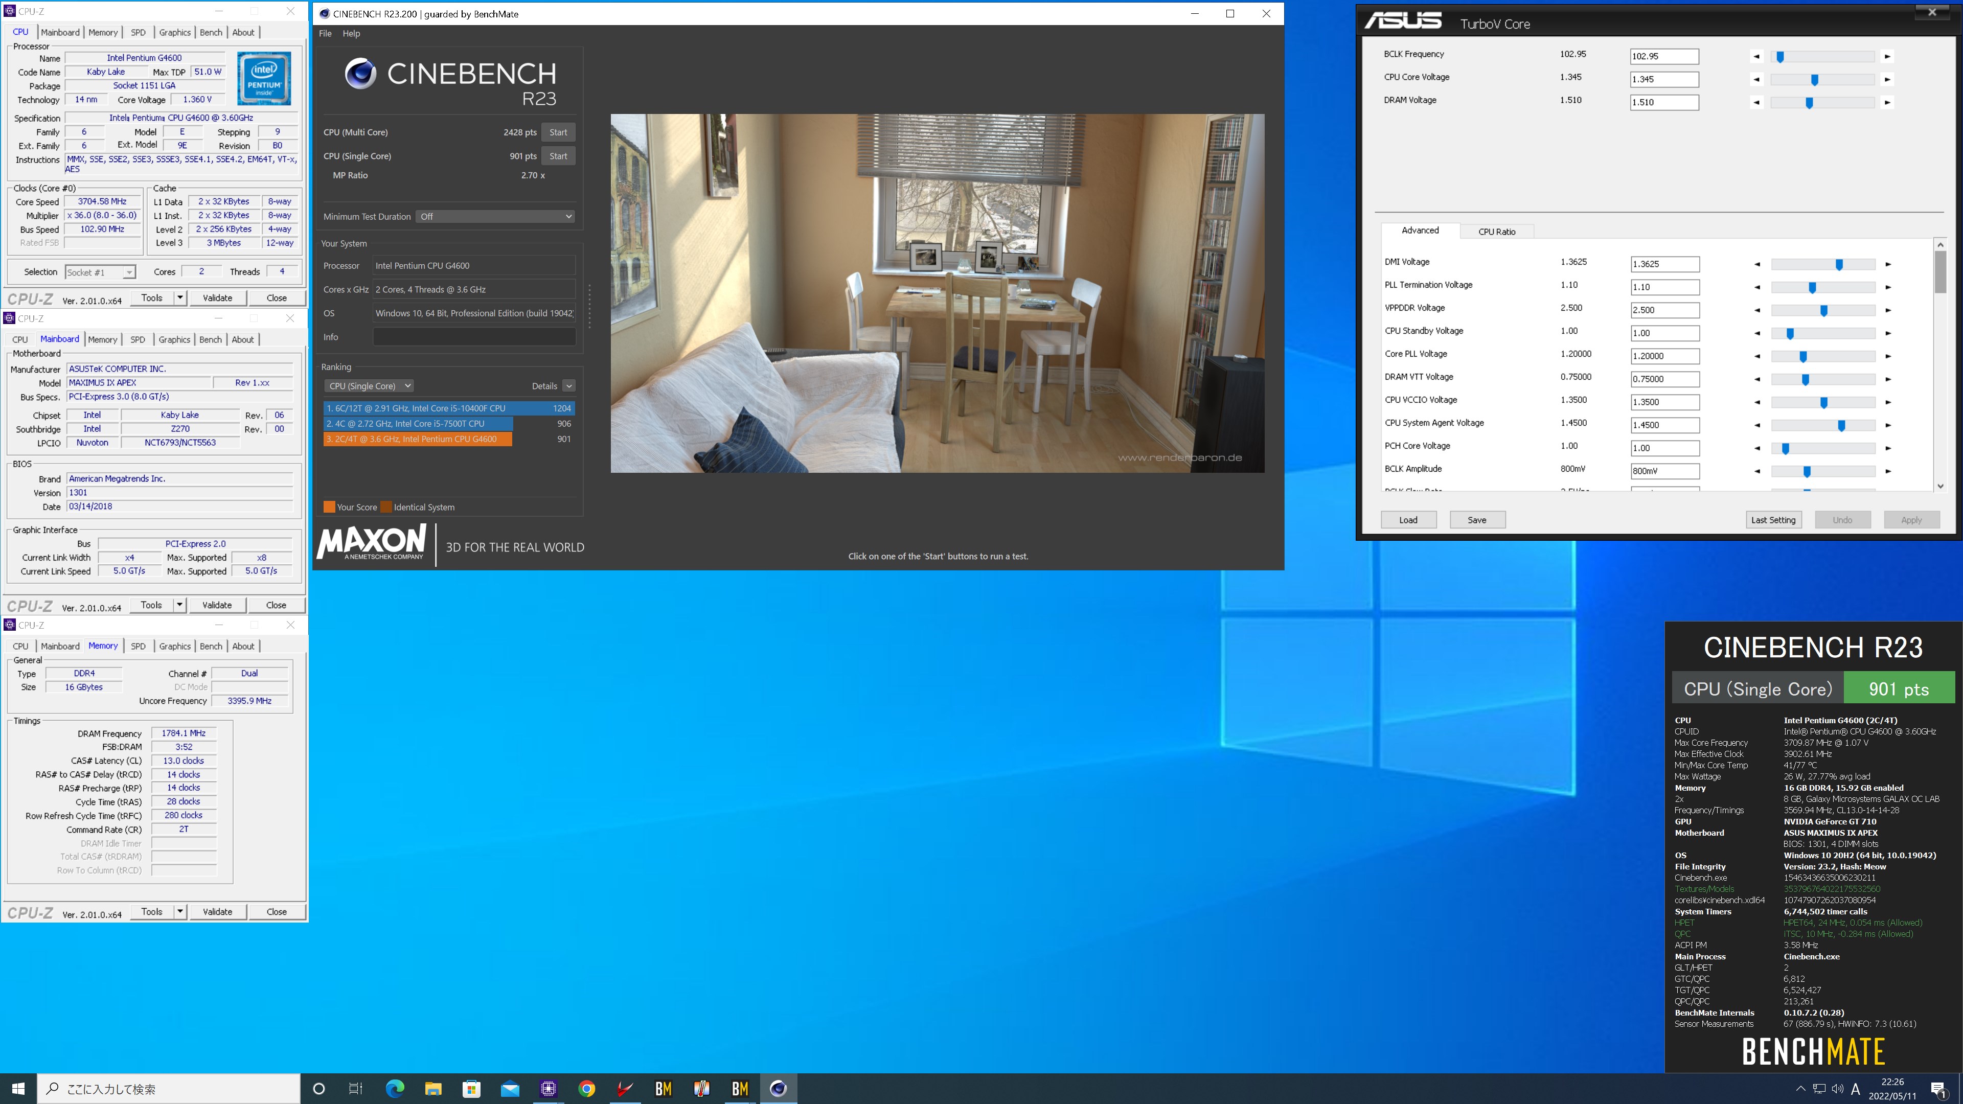The height and width of the screenshot is (1104, 1963).
Task: Click the Load button in TurboV Core
Action: point(1408,520)
